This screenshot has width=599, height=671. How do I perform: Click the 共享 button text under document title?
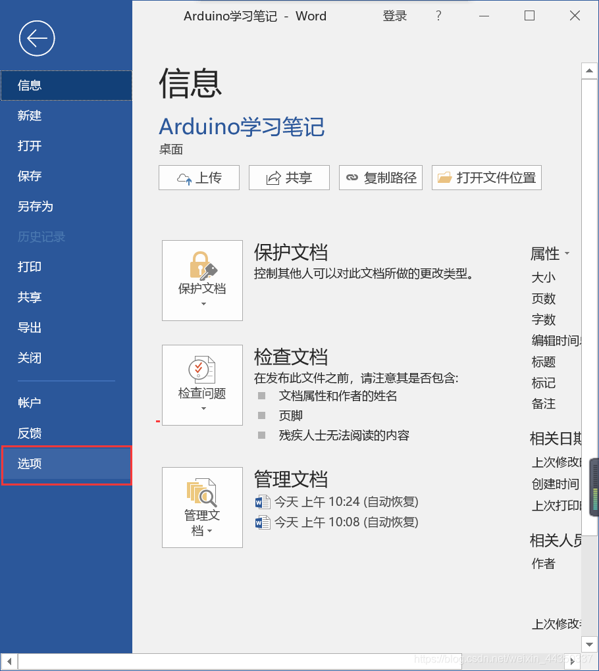coord(298,178)
